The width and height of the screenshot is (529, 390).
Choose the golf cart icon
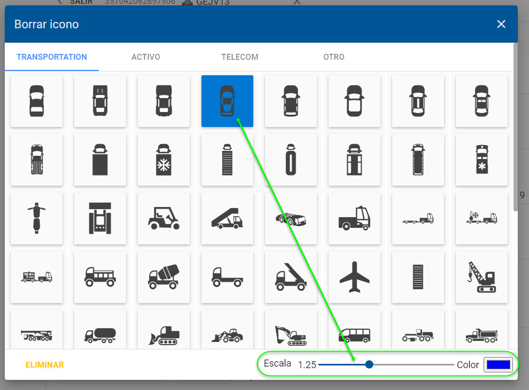164,218
